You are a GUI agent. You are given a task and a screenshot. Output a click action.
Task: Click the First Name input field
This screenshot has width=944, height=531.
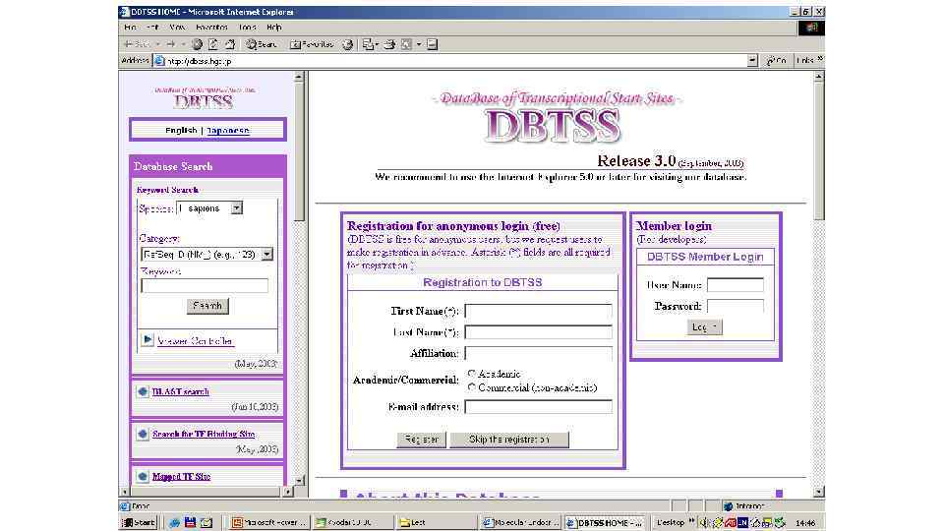coord(538,311)
